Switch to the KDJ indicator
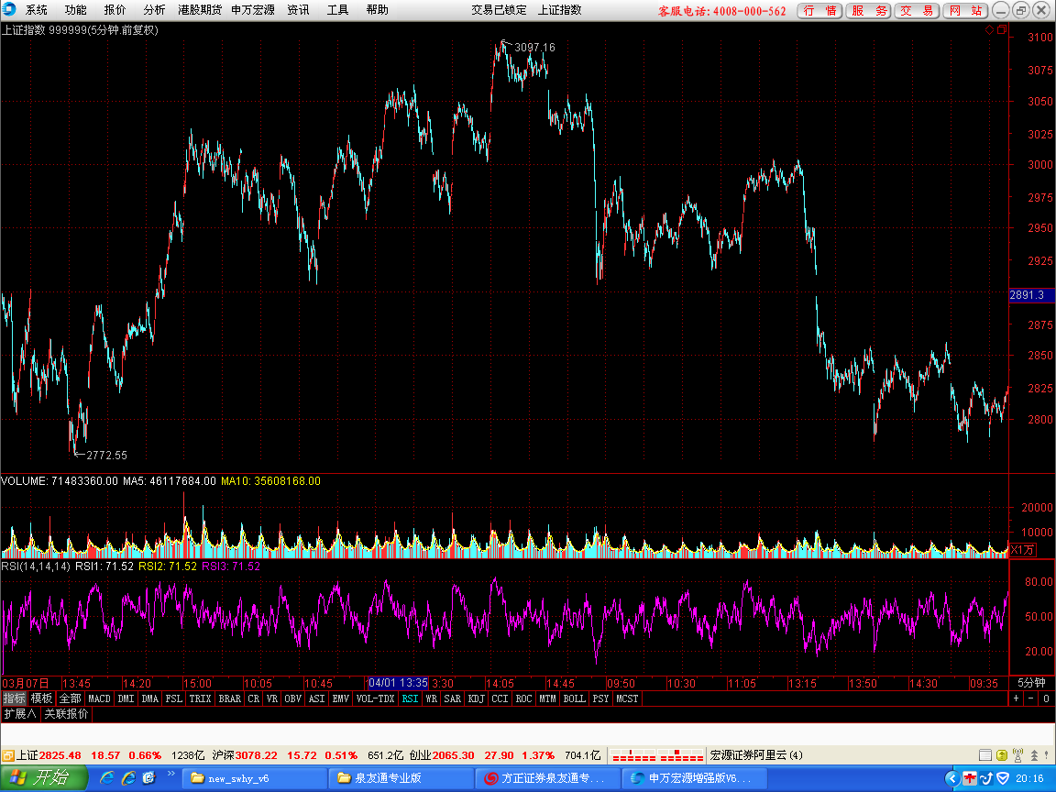Viewport: 1056px width, 792px height. [x=476, y=699]
